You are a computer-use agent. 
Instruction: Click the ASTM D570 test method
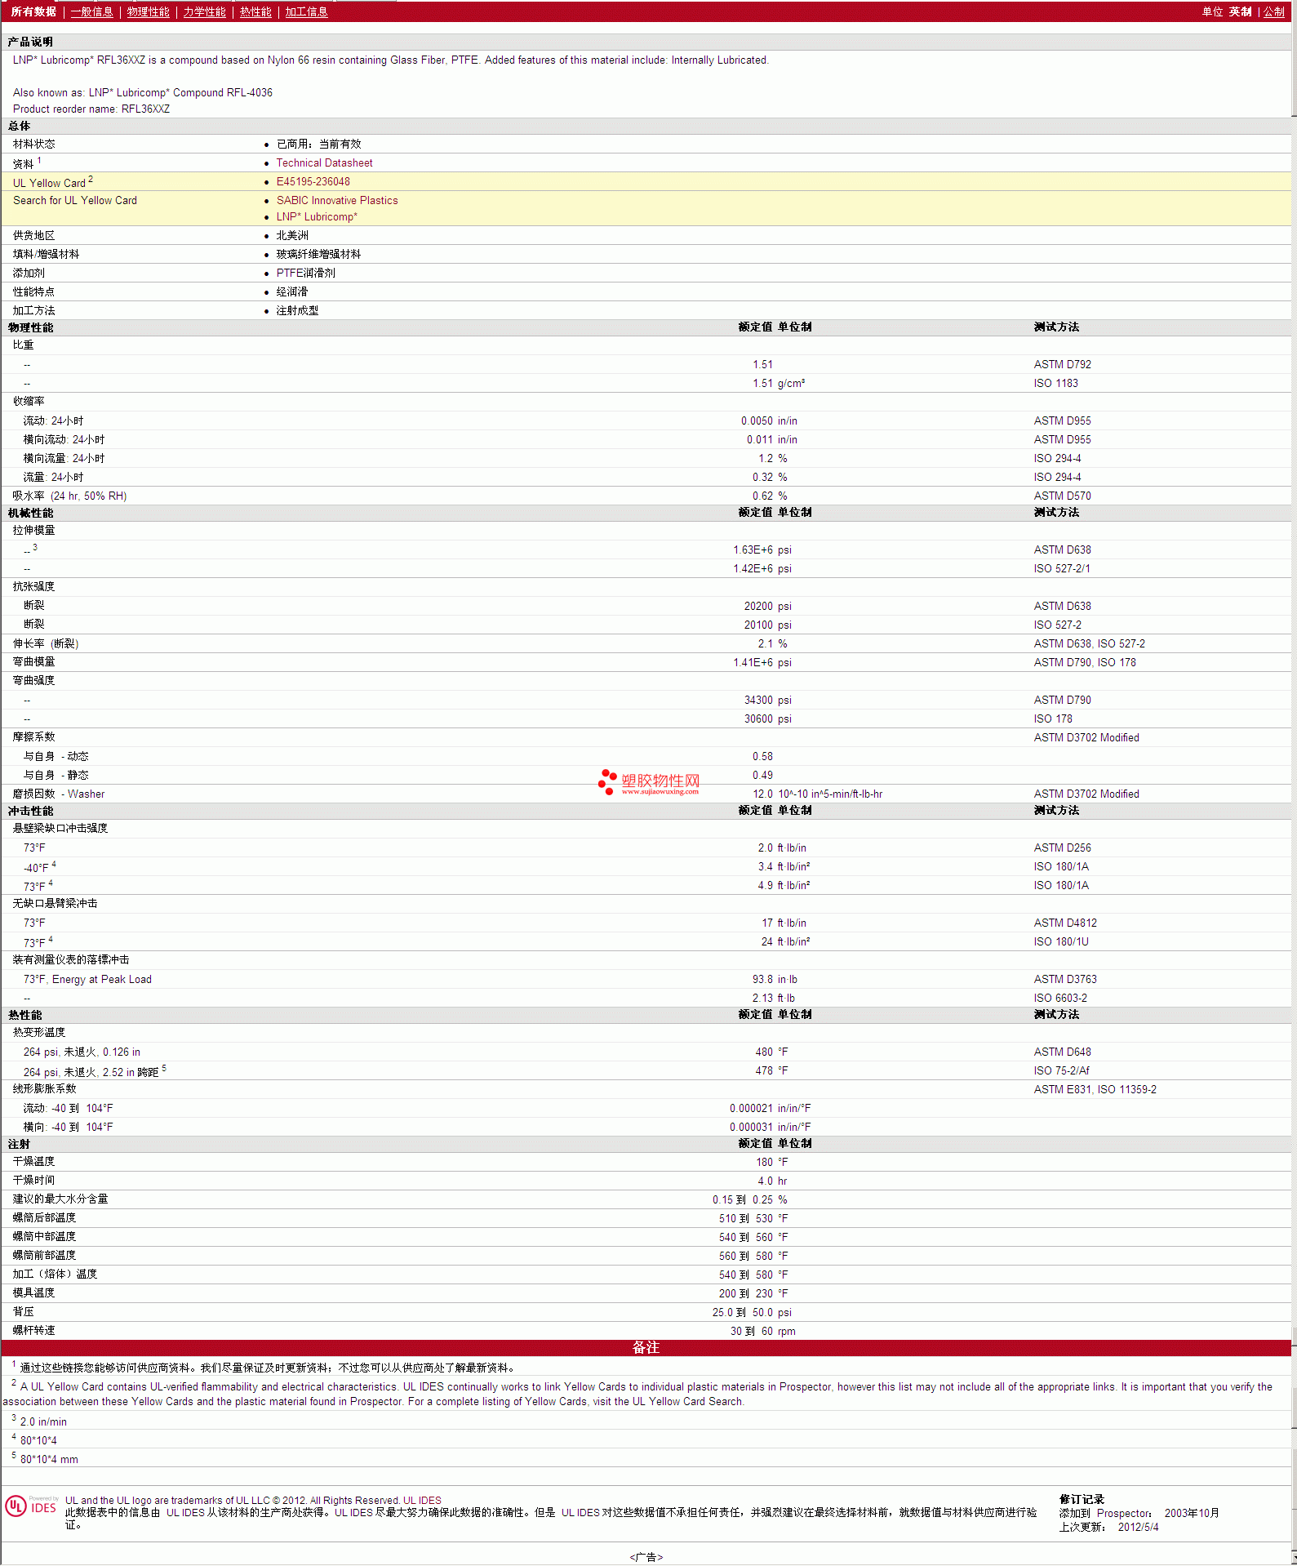(1062, 496)
